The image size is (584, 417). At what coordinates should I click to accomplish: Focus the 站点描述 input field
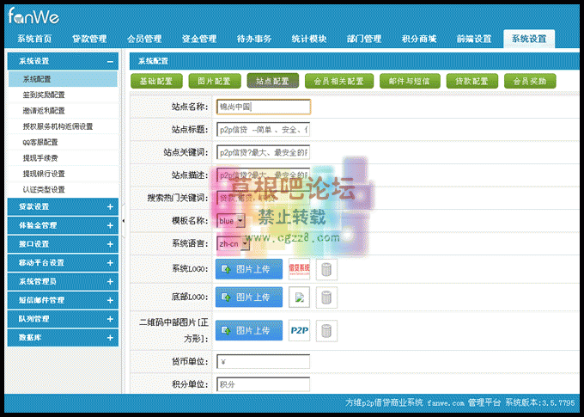click(264, 175)
